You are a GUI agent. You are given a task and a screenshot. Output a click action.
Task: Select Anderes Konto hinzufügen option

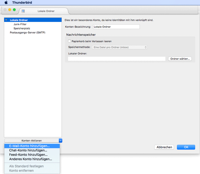coord(30,159)
